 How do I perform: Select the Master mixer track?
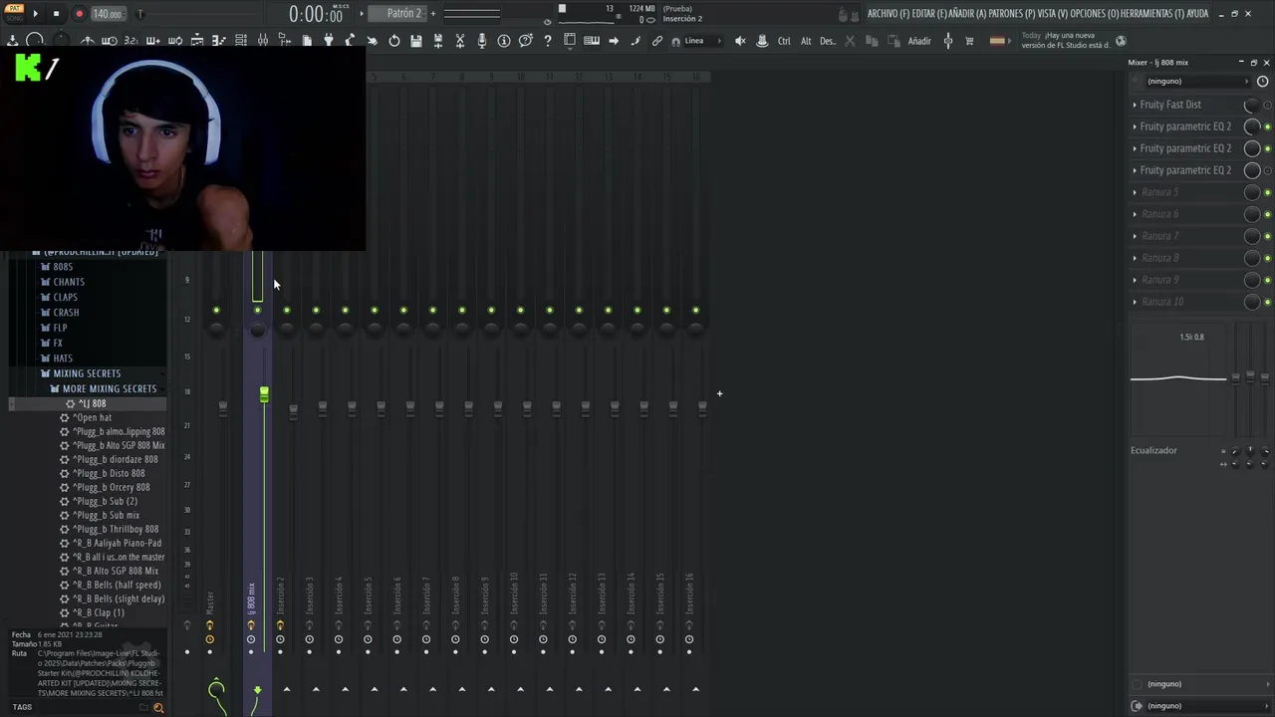[210, 603]
